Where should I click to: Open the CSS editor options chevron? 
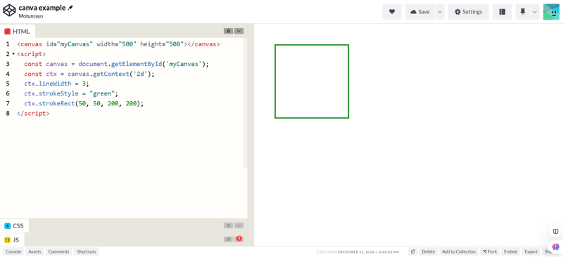coord(239,225)
